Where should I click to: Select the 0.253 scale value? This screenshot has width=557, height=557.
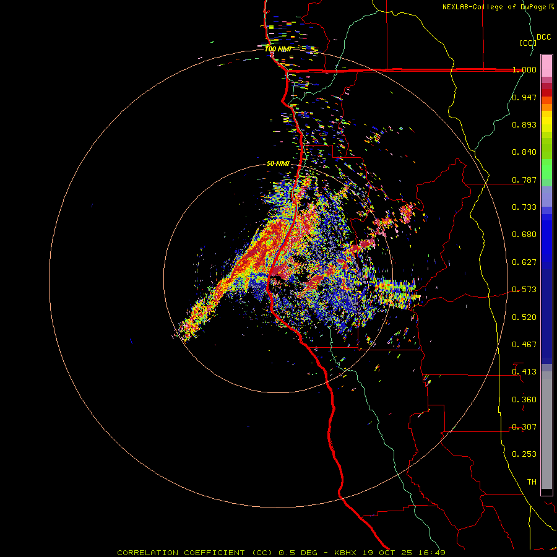tap(524, 454)
